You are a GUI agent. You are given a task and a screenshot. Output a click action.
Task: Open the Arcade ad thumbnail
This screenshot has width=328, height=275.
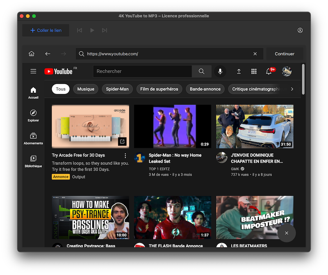(90, 126)
